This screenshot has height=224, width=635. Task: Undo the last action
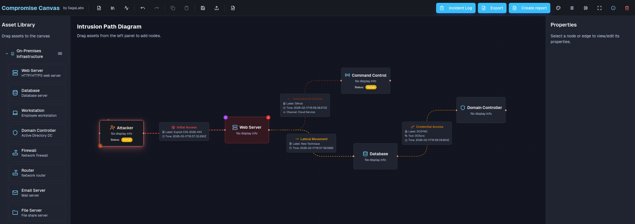point(143,8)
